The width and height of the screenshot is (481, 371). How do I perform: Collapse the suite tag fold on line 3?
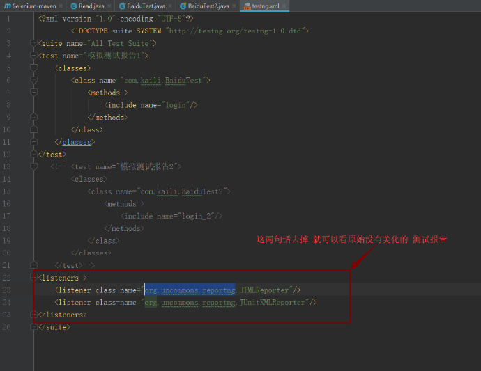point(33,43)
